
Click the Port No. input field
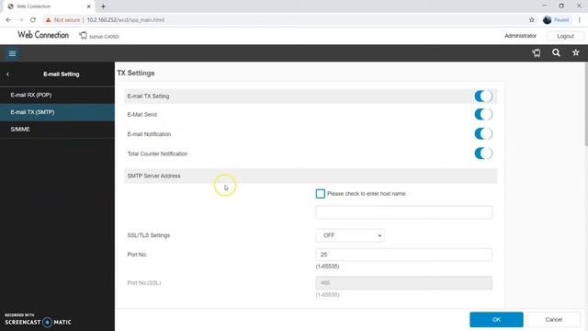403,255
